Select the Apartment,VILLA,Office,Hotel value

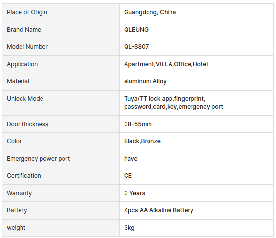point(166,64)
